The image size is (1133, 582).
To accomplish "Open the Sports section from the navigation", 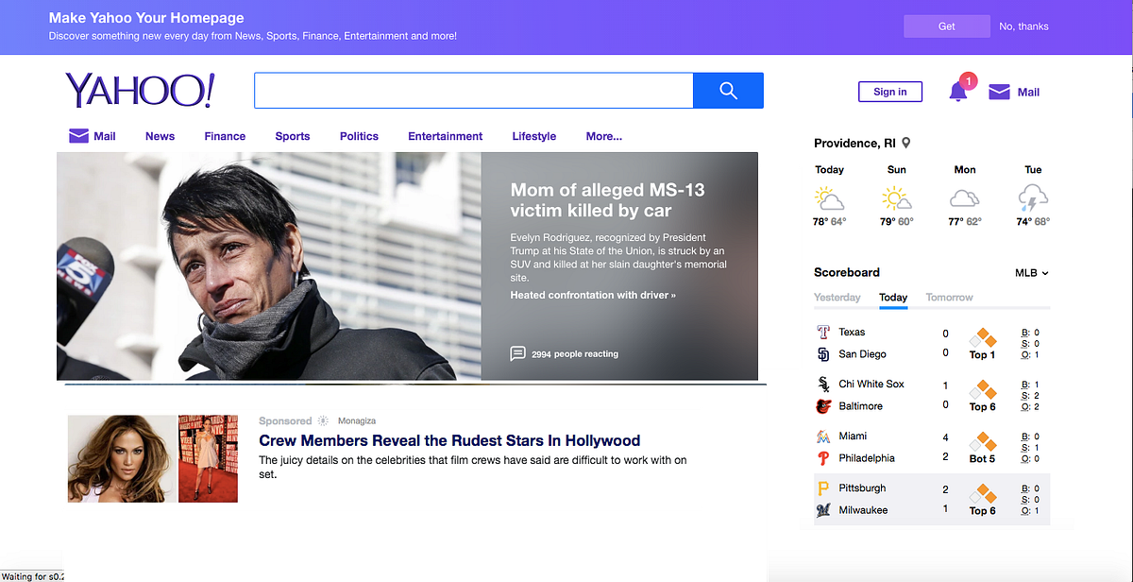I will pos(292,136).
